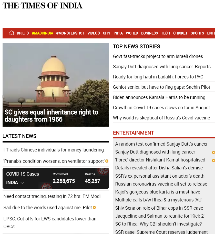
Task: Open the WORLD section
Action: [x=132, y=33]
